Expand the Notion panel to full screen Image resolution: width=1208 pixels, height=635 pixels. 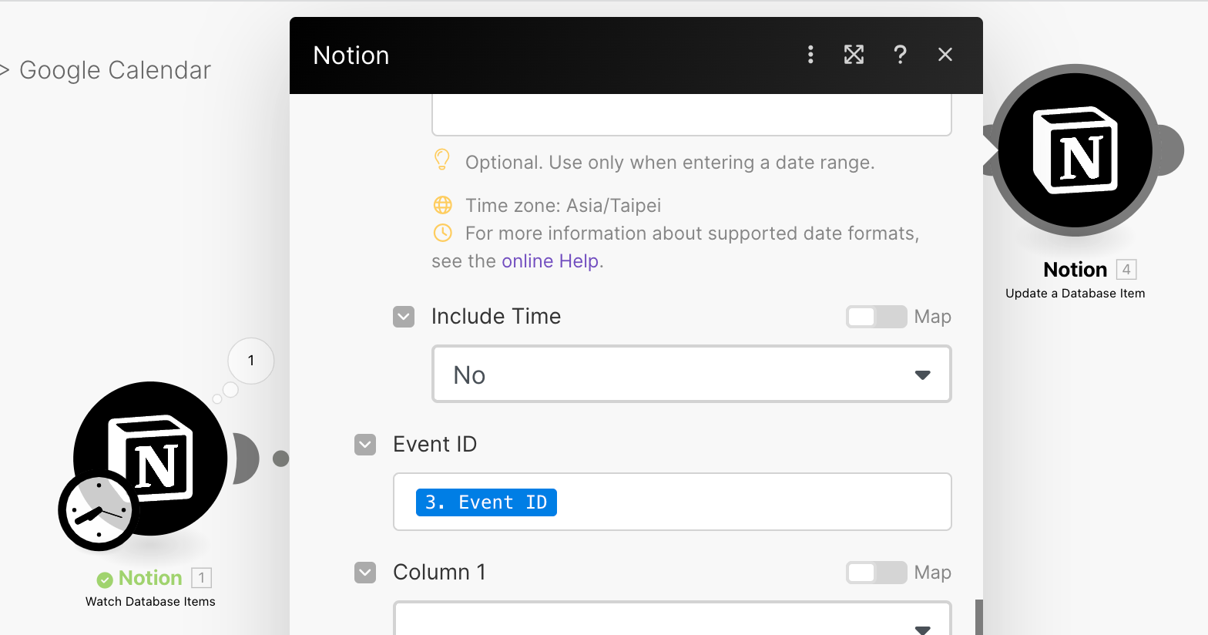[854, 55]
